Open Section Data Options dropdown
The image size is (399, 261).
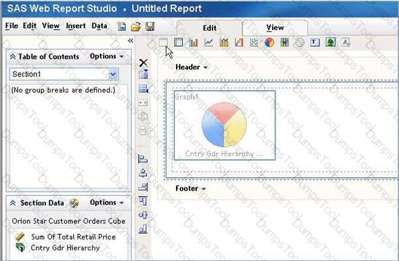[x=107, y=203]
